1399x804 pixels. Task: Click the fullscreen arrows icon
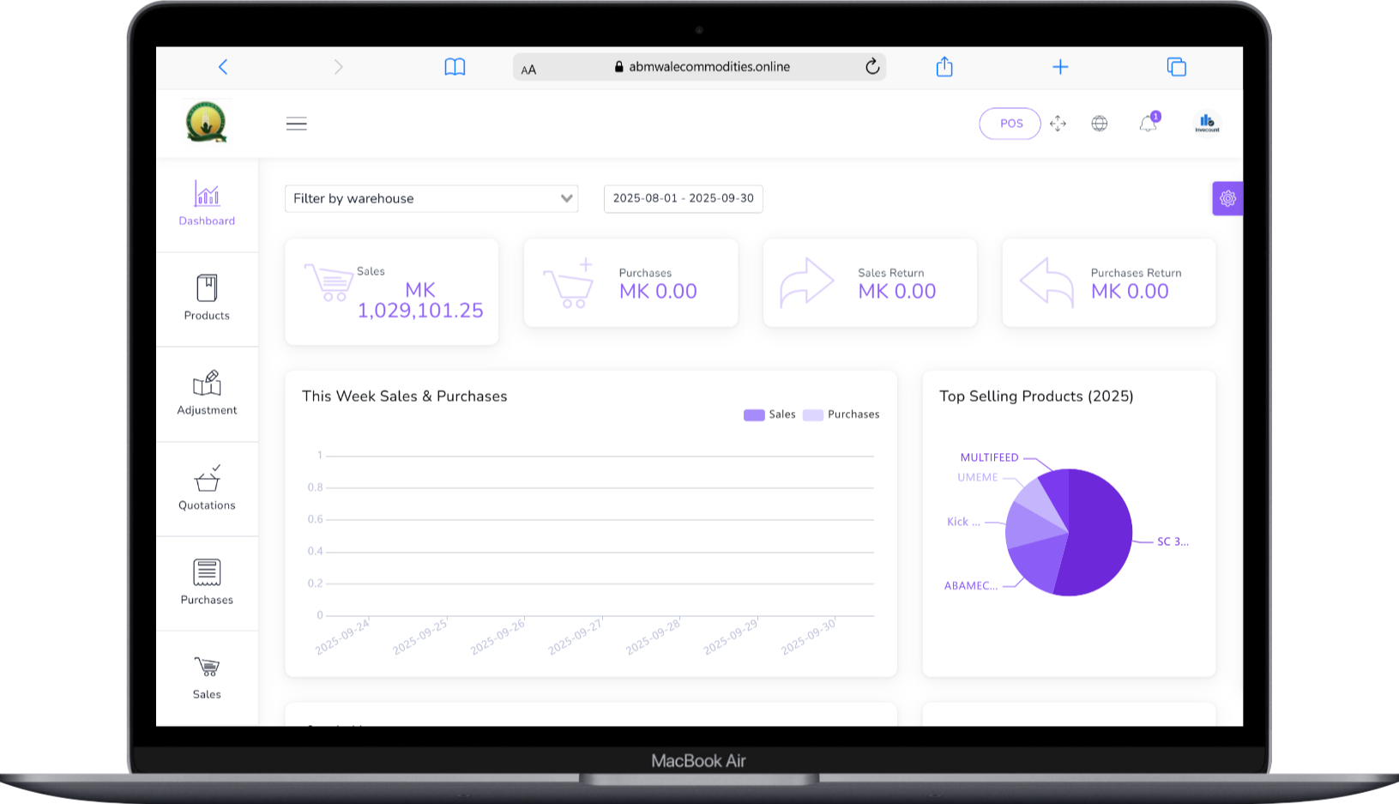click(1058, 124)
